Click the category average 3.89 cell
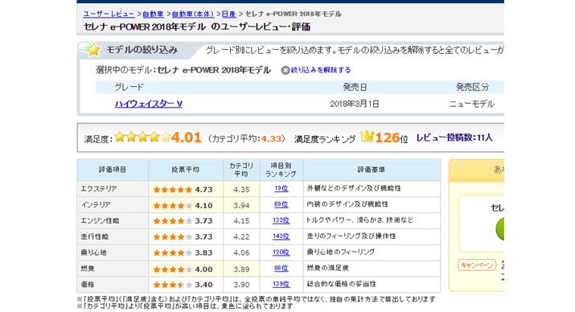The height and width of the screenshot is (312, 575). pyautogui.click(x=241, y=269)
